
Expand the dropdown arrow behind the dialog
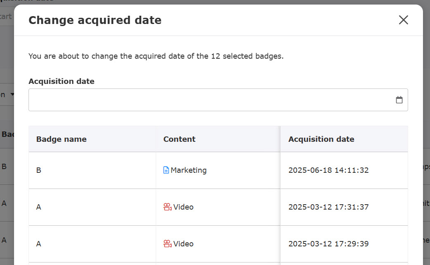12,94
